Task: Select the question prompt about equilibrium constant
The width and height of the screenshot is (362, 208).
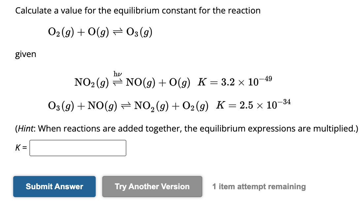Action: (x=137, y=10)
